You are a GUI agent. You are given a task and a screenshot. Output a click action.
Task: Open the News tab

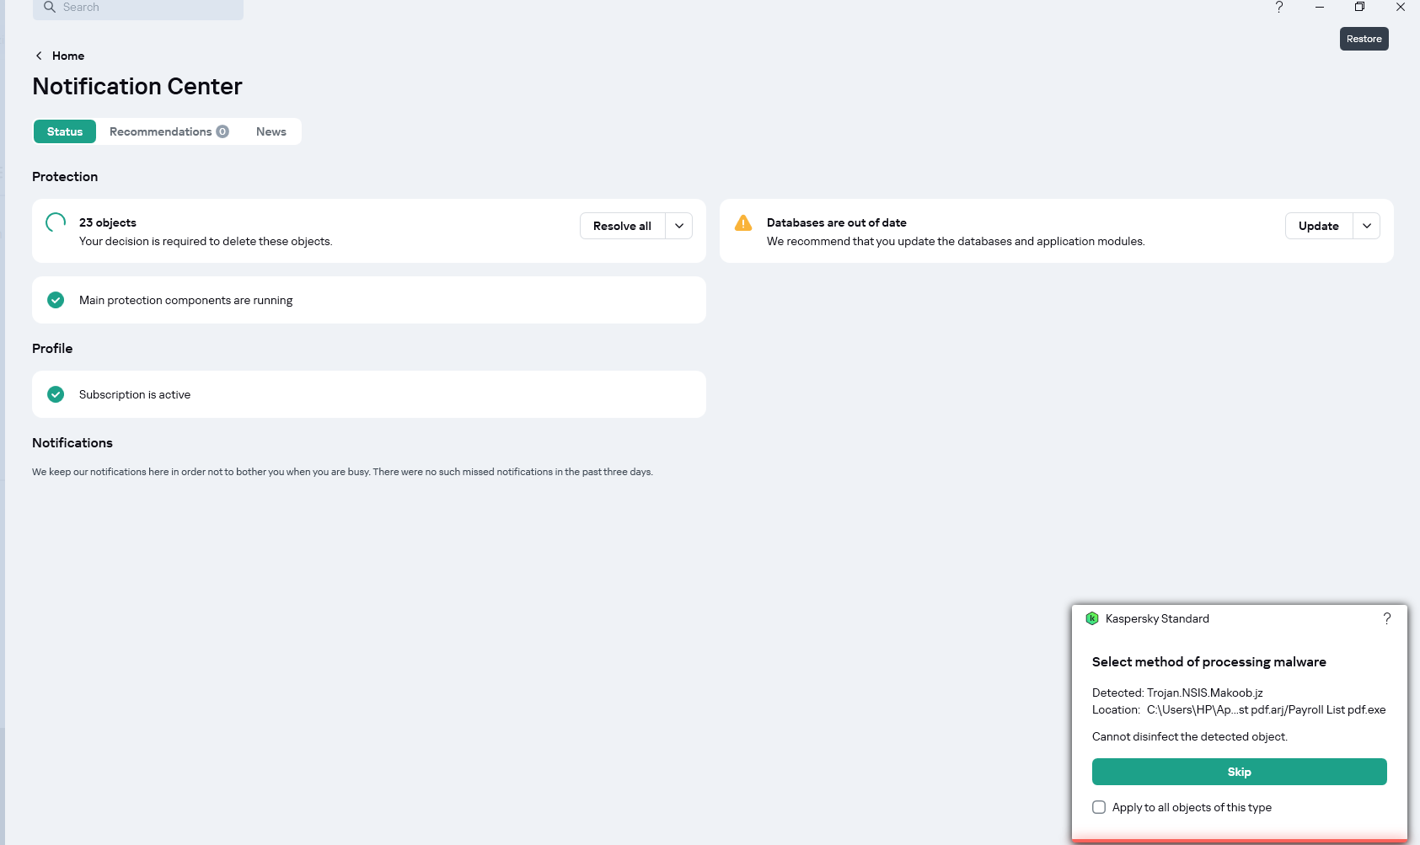click(x=271, y=131)
